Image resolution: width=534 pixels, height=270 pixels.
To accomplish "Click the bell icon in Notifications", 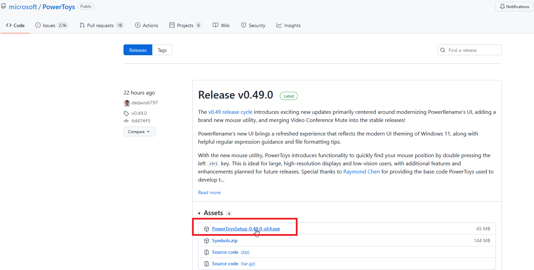I will [x=502, y=6].
